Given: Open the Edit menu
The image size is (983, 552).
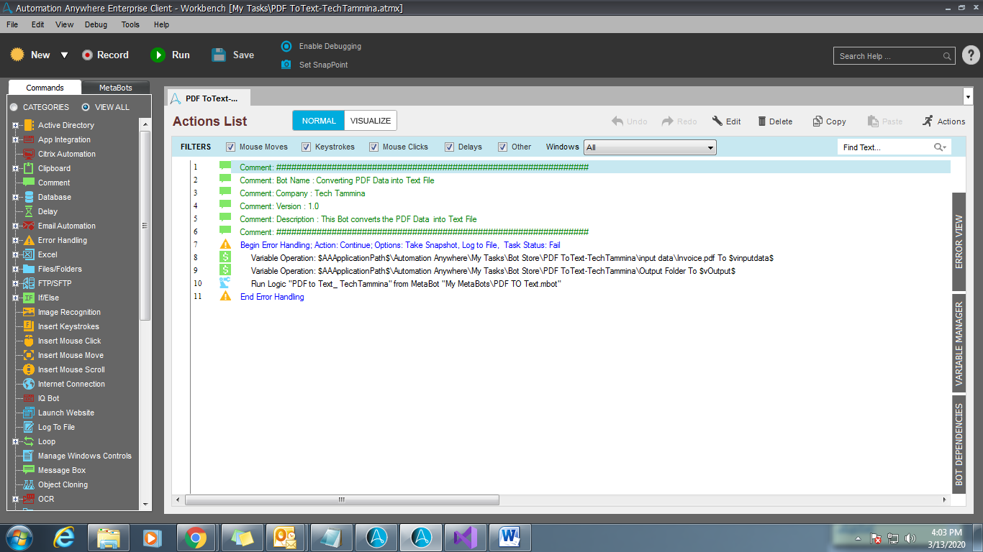Looking at the screenshot, I should point(38,24).
